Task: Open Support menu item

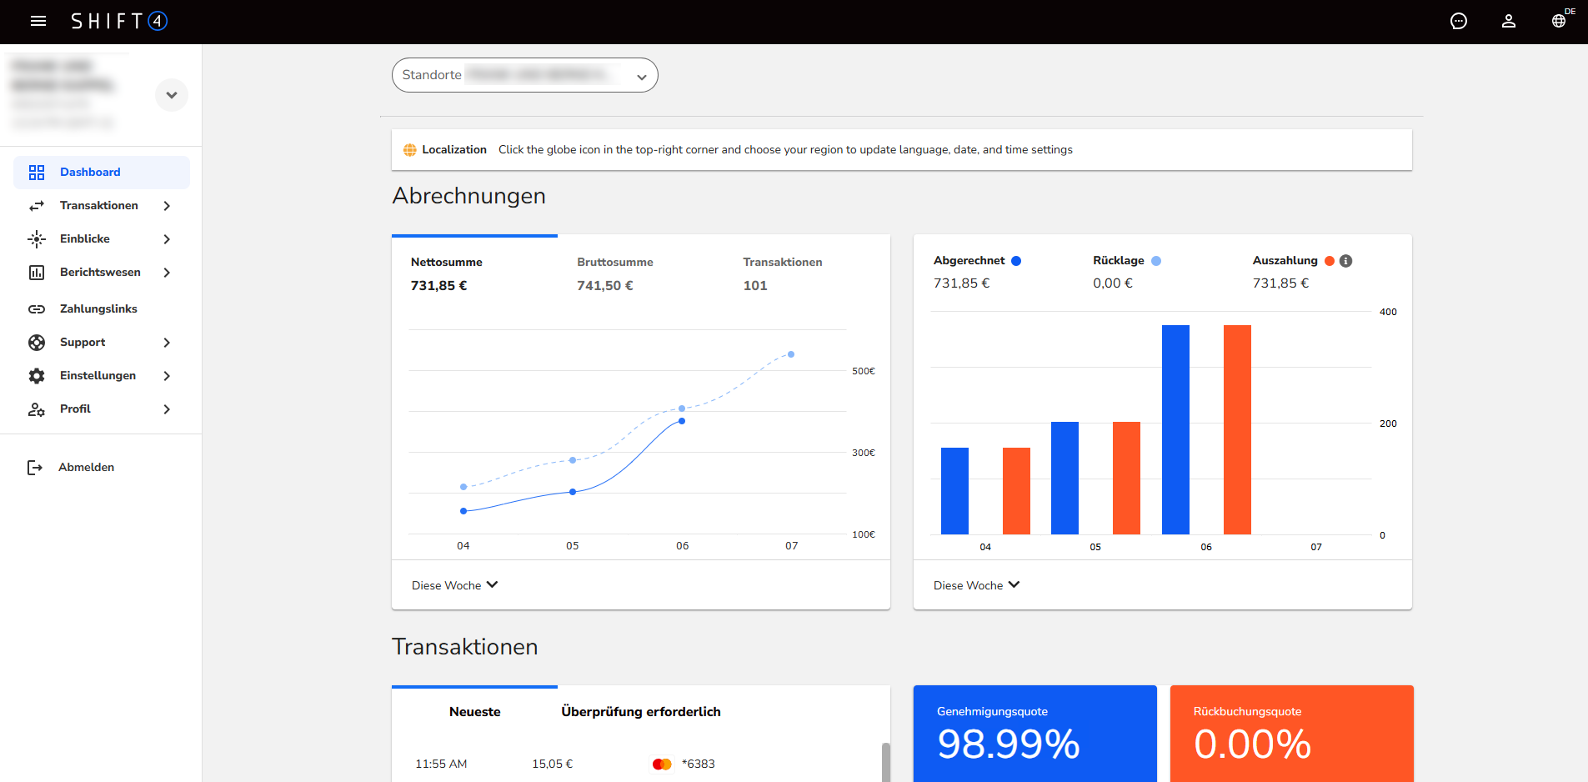Action: coord(102,343)
